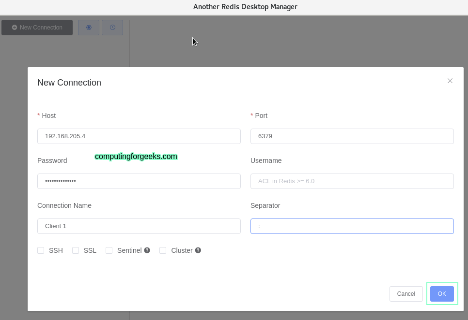Click the Username field with ACL placeholder

(x=352, y=181)
